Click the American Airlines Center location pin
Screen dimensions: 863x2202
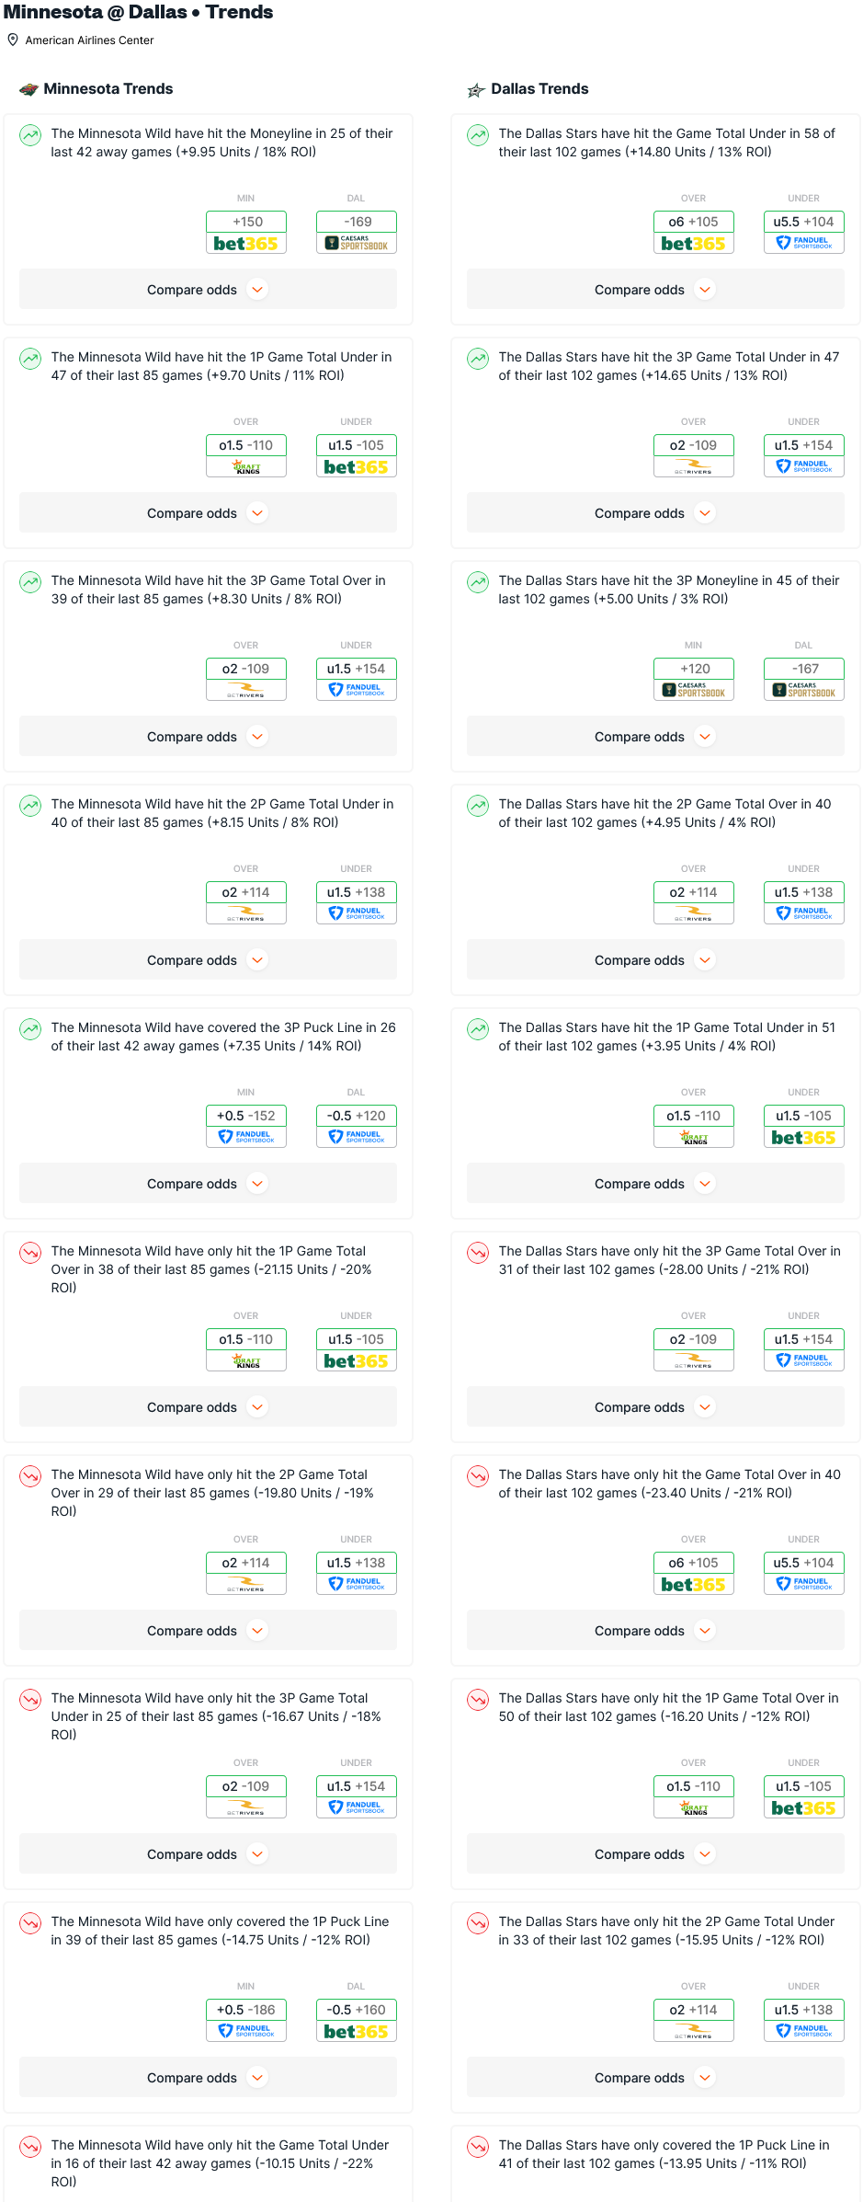pos(13,40)
